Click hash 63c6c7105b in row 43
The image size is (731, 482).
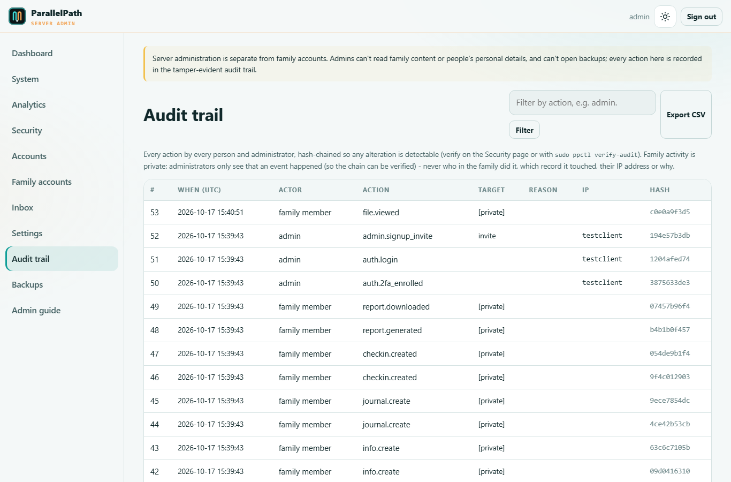tap(670, 448)
